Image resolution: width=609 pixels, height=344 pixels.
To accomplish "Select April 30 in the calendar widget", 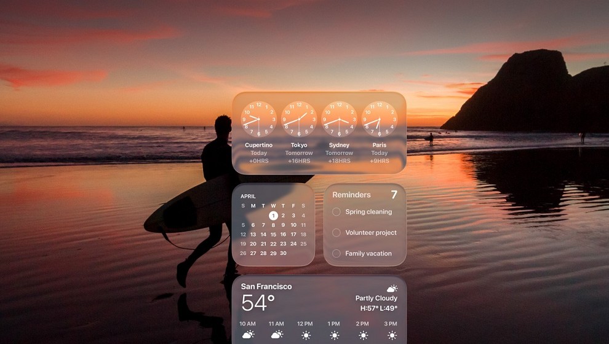I will (283, 253).
